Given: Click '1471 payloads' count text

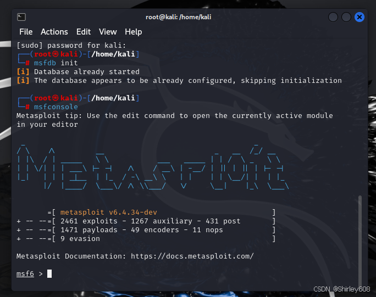Looking at the screenshot, I should tap(89, 230).
